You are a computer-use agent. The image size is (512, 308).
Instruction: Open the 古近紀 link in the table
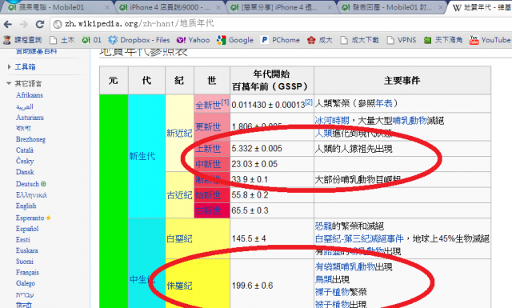coord(179,195)
